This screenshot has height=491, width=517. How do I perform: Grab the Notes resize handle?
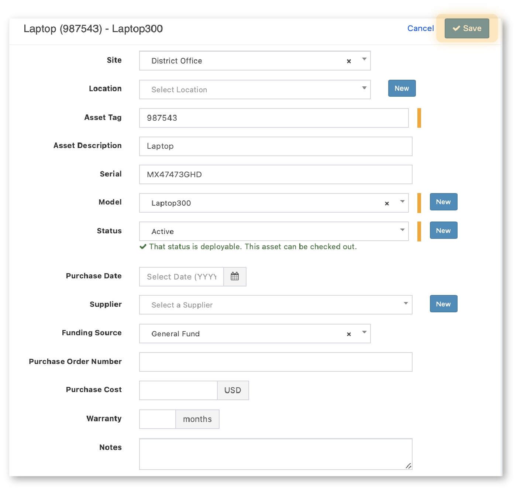[408, 466]
